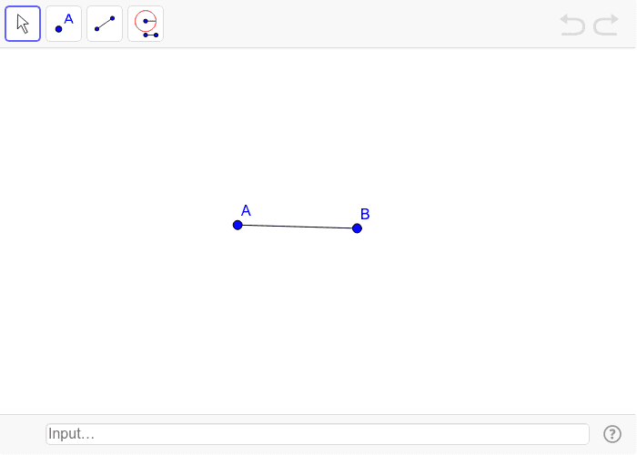Select the Move arrow tool
This screenshot has height=455, width=637.
[23, 24]
